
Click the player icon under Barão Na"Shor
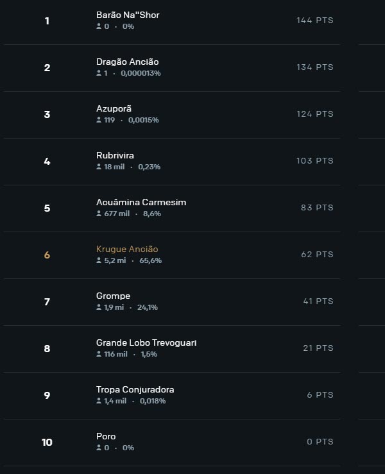[x=99, y=26]
